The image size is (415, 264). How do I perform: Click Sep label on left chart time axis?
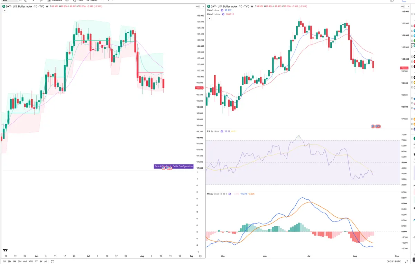[x=192, y=256]
